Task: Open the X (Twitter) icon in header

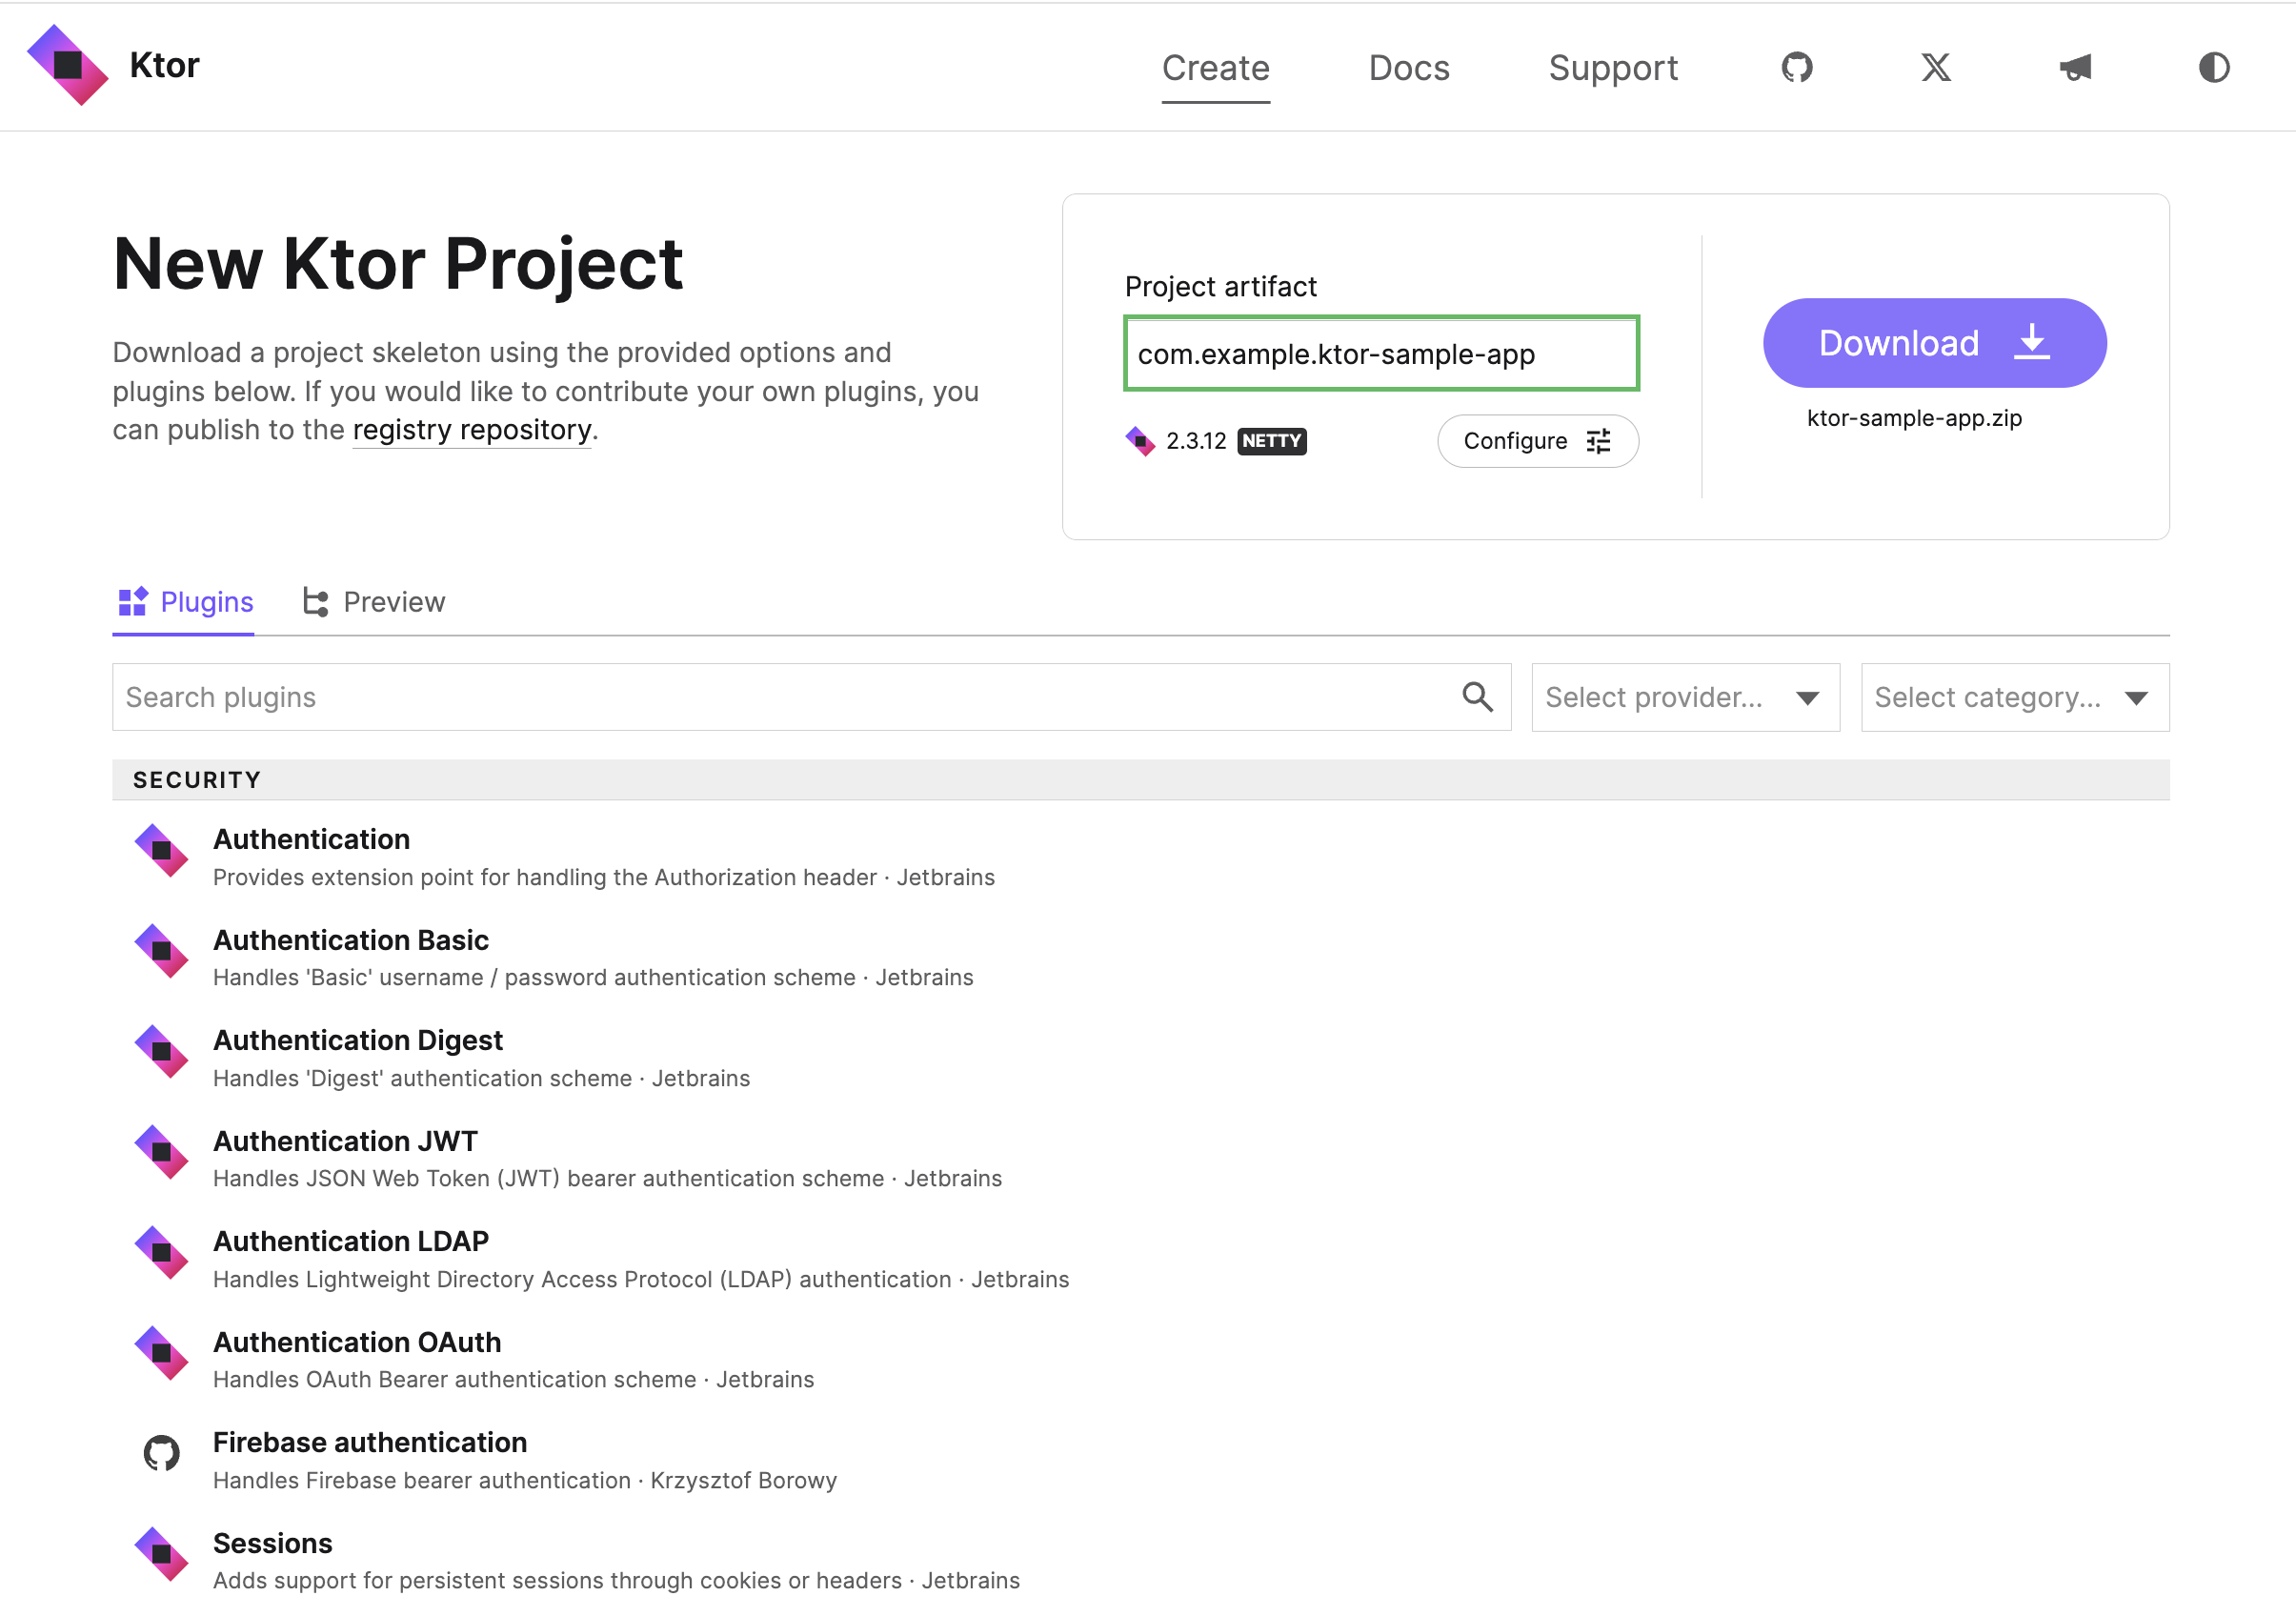Action: pyautogui.click(x=1935, y=67)
